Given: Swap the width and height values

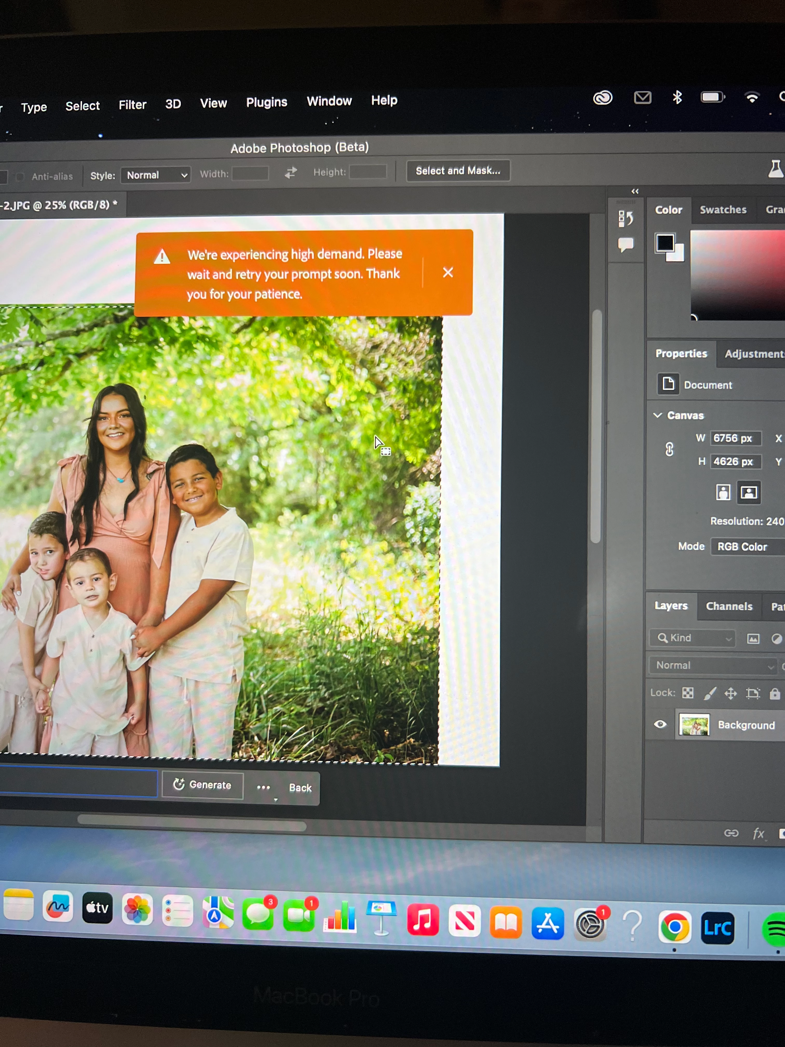Looking at the screenshot, I should [290, 173].
